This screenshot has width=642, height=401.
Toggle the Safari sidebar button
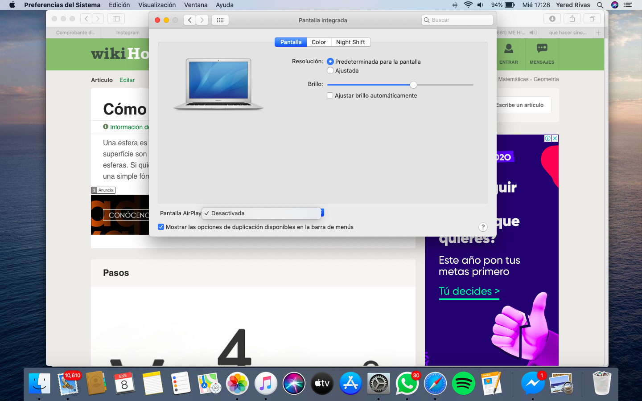coord(116,19)
